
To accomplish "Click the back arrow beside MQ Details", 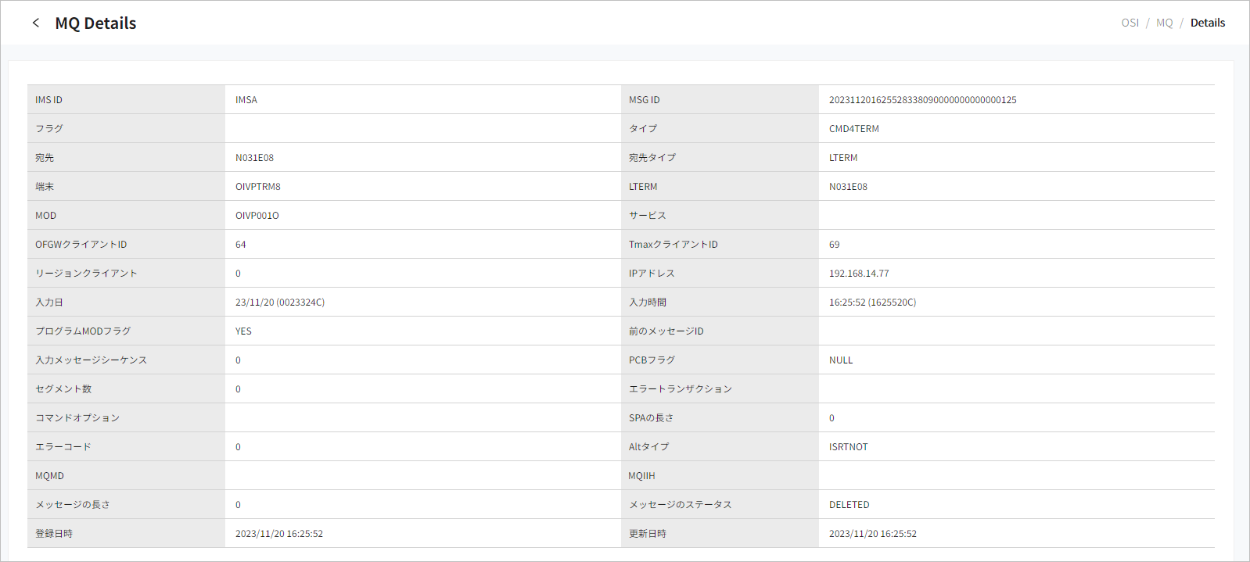I will (x=36, y=23).
